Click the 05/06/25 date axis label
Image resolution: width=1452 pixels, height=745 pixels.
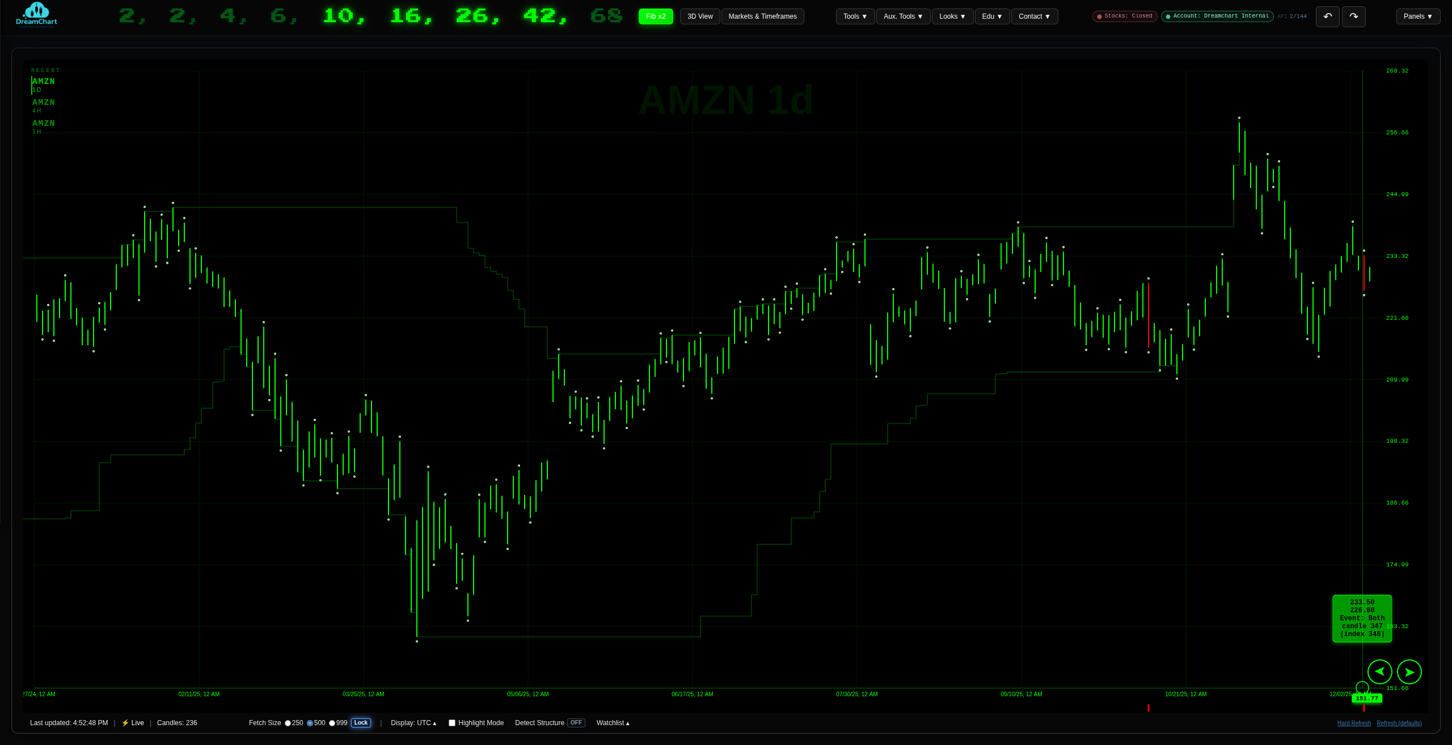[527, 694]
